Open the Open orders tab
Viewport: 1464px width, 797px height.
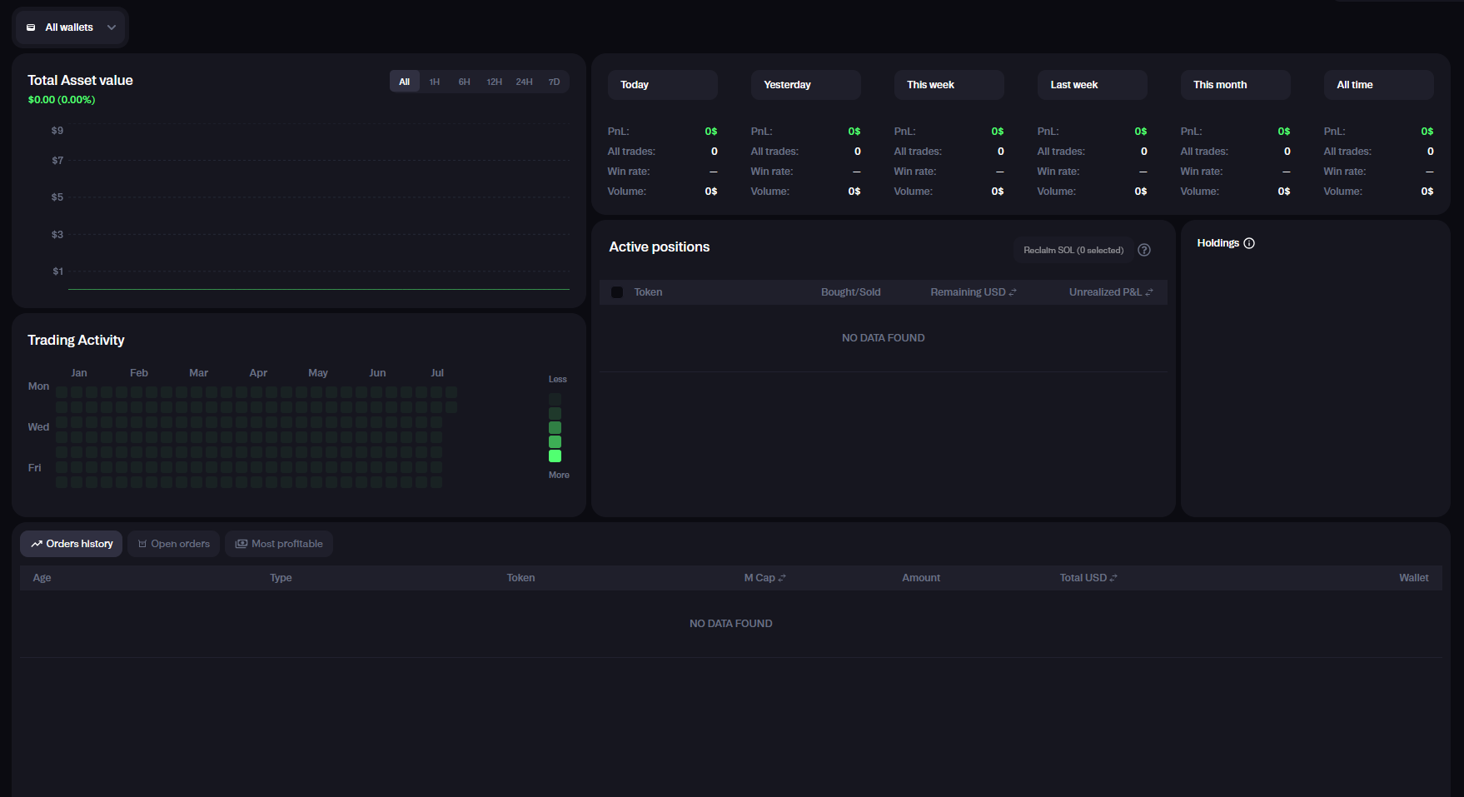[173, 544]
